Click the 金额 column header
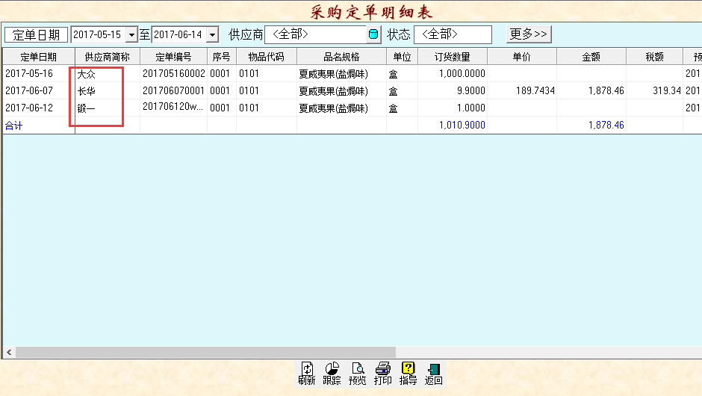This screenshot has height=396, width=702. pyautogui.click(x=591, y=57)
